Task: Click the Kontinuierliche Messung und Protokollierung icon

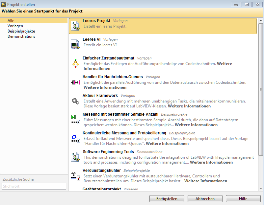Action: click(x=75, y=139)
